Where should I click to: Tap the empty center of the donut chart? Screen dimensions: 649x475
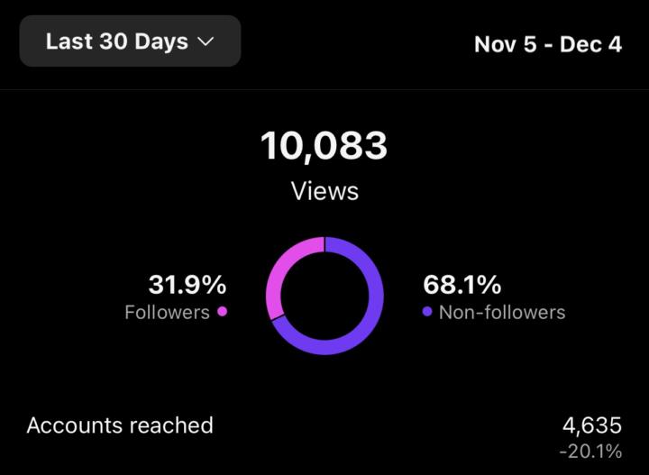point(324,296)
